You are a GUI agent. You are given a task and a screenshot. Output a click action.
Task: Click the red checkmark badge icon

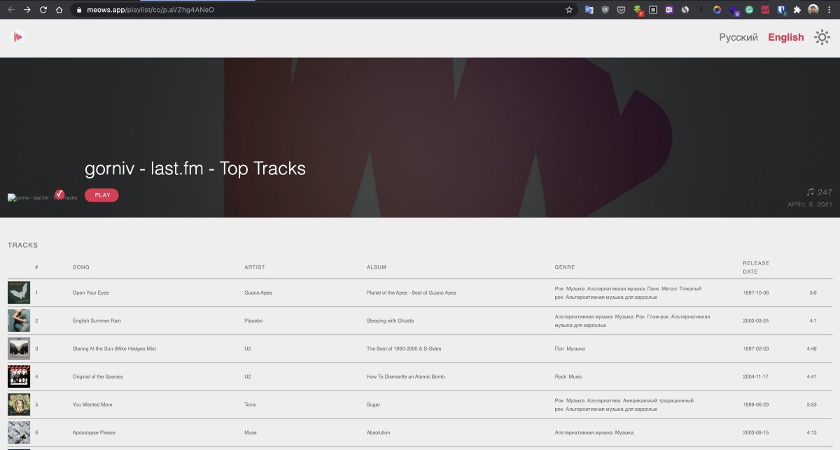coord(59,194)
